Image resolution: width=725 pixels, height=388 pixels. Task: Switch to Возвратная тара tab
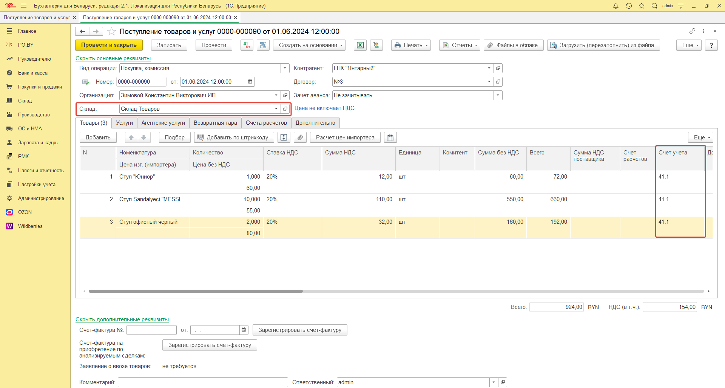215,123
